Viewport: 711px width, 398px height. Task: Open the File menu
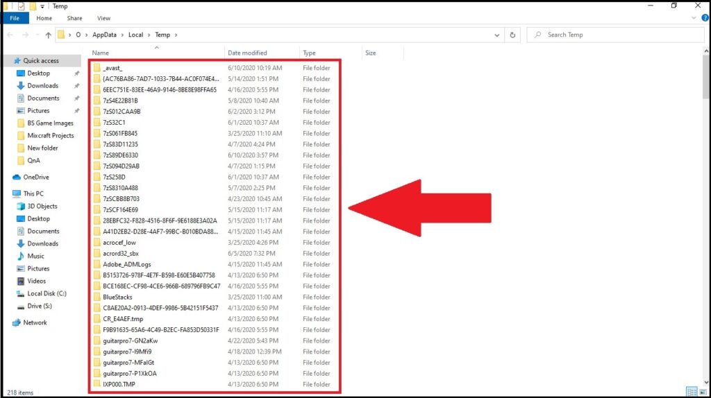click(15, 19)
